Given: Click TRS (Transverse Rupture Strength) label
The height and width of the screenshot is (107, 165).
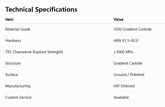Looking at the screenshot, I should point(34,52).
